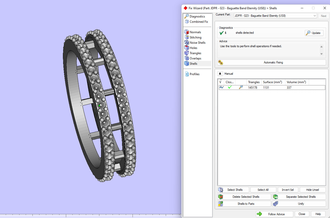Click Select All button

[x=263, y=190]
